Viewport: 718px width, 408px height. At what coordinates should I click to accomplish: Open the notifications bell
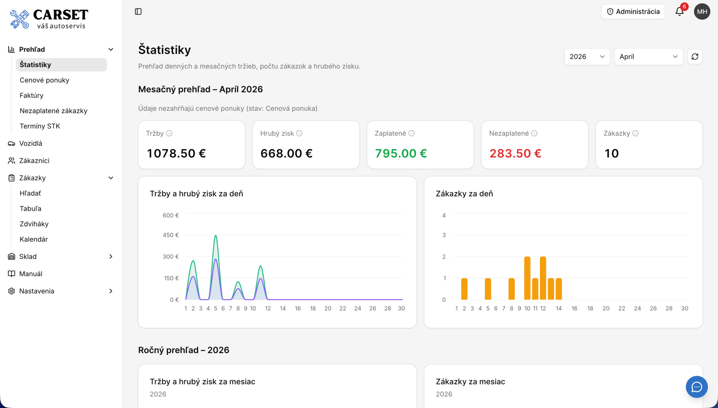680,11
